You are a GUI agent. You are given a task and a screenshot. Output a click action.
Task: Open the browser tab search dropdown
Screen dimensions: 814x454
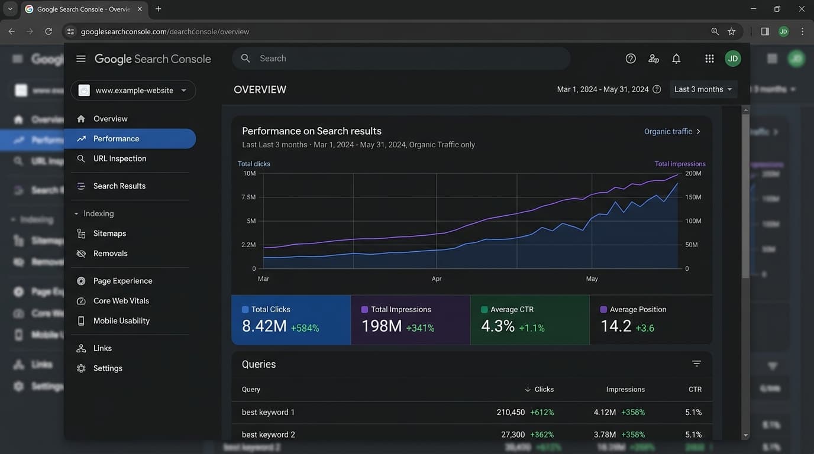[9, 9]
